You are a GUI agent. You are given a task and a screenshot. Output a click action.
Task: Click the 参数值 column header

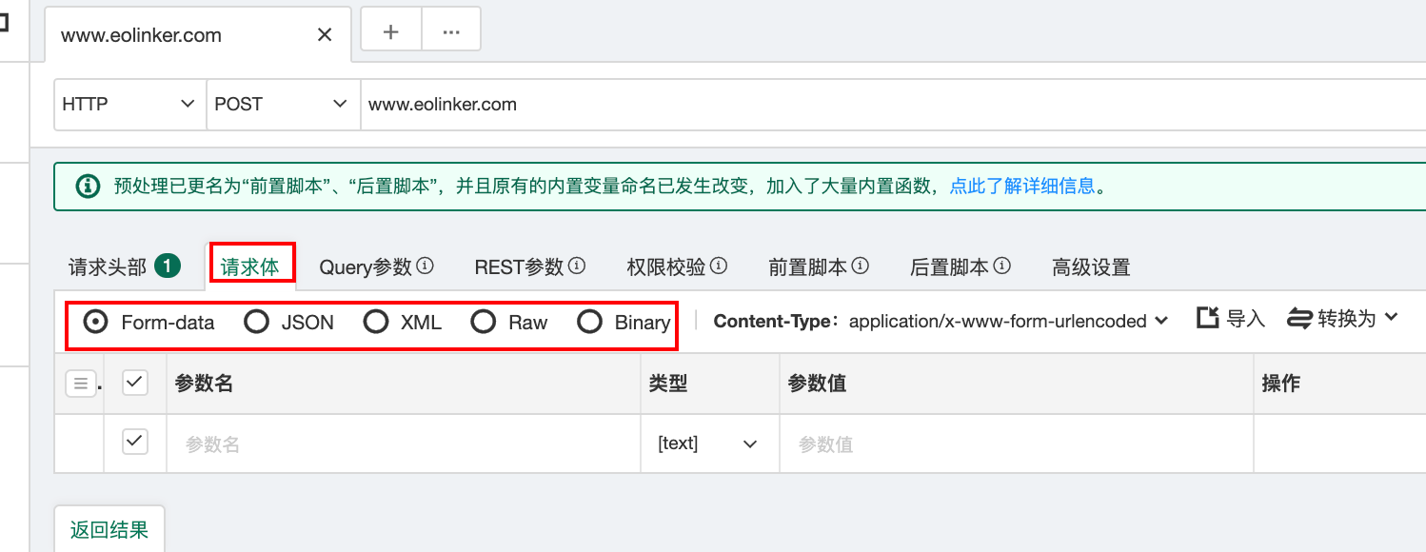(x=817, y=384)
